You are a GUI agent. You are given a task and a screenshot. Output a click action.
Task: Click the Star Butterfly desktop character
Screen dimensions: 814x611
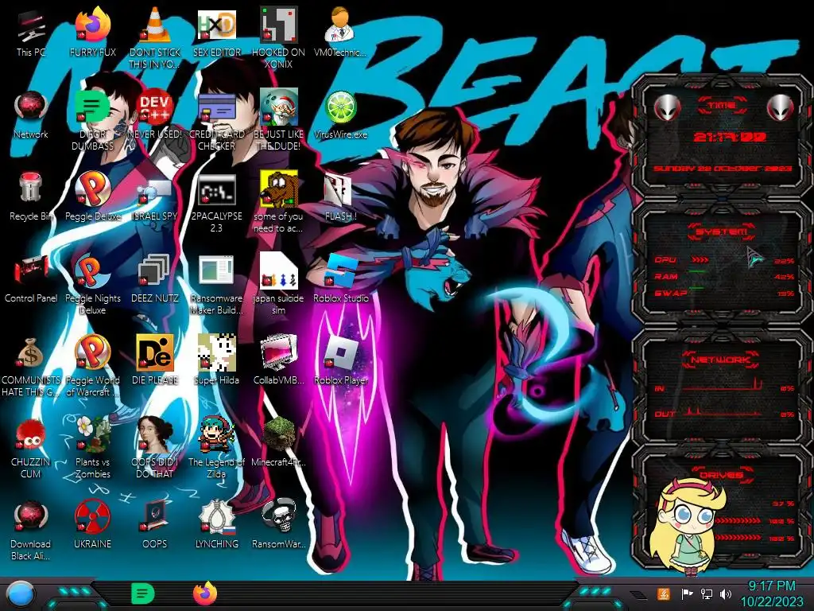[688, 527]
